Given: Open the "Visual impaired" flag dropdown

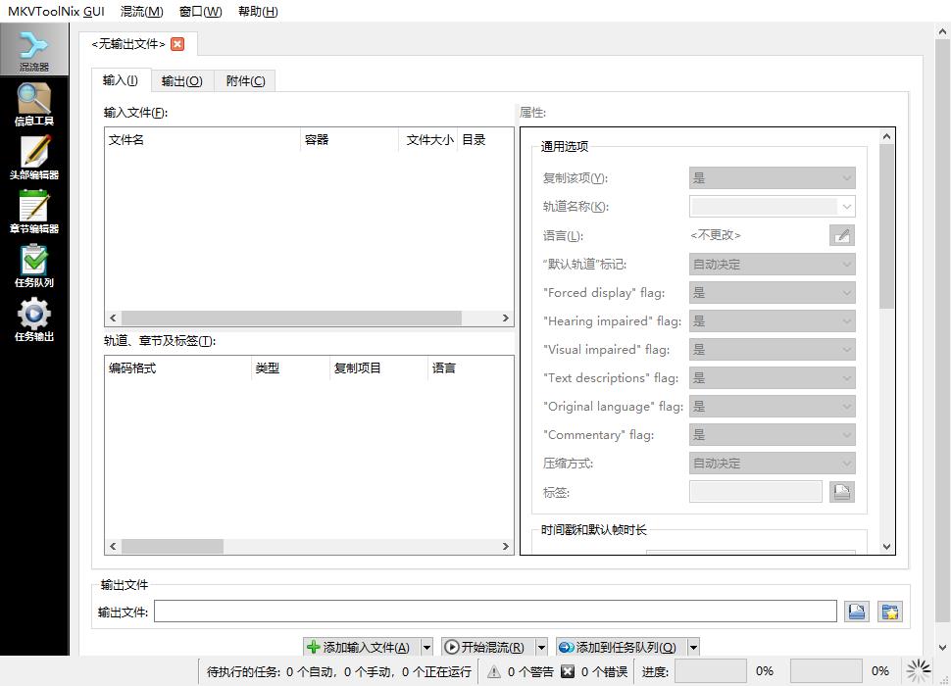Looking at the screenshot, I should click(x=773, y=350).
